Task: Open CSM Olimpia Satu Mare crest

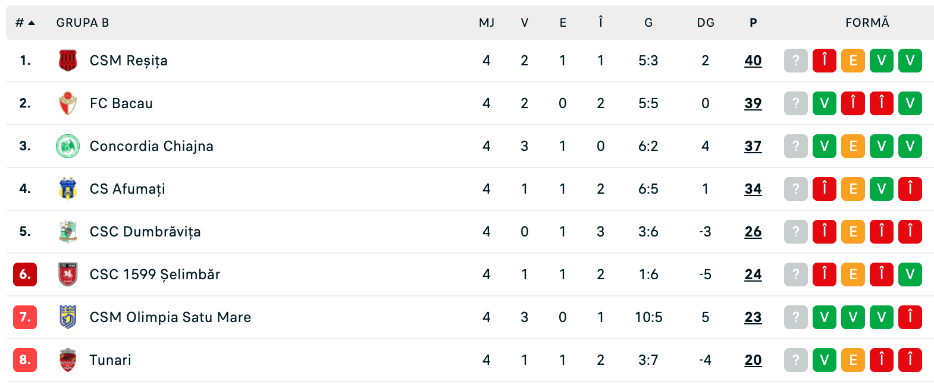Action: pos(68,317)
